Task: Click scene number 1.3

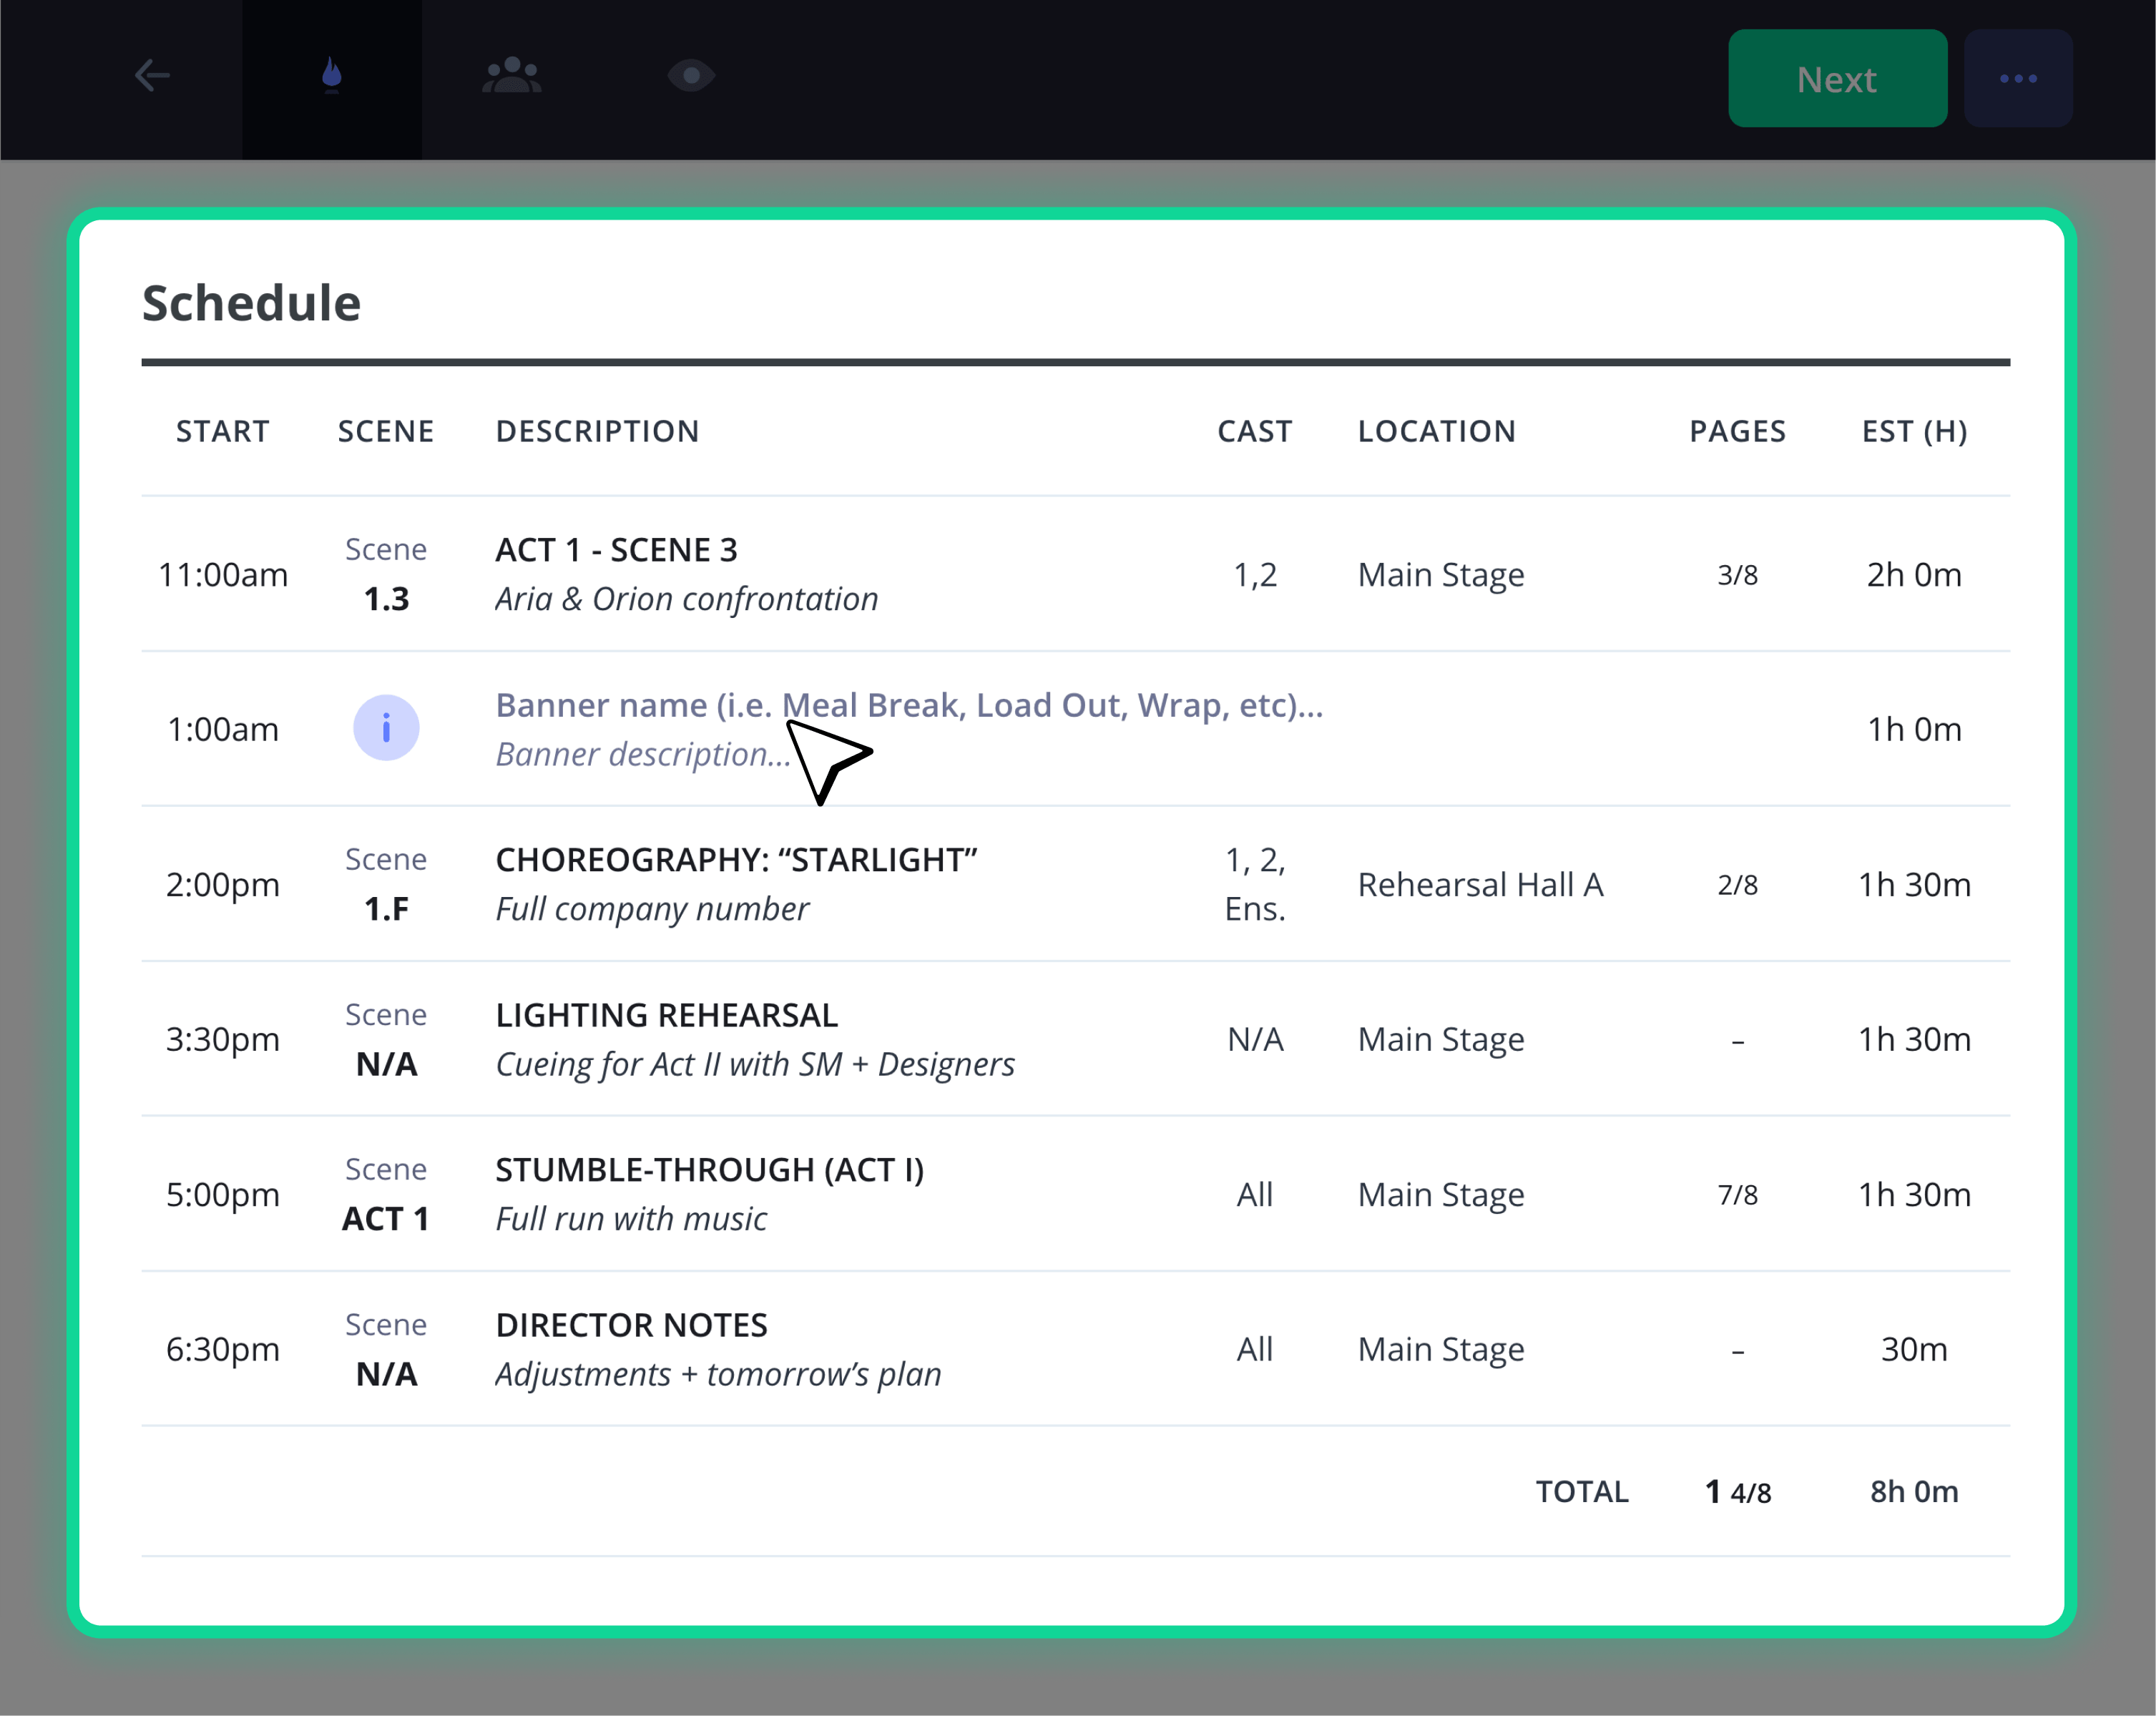Action: (x=386, y=599)
